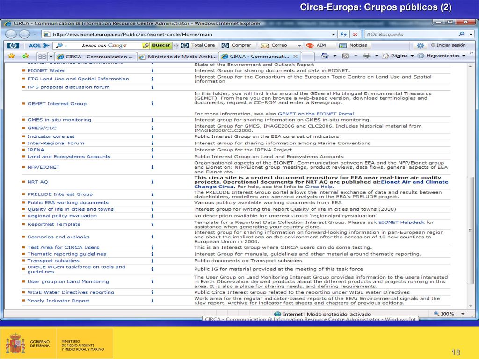Click the browser Forward arrow button
This screenshot has height=359, width=479.
(24, 34)
